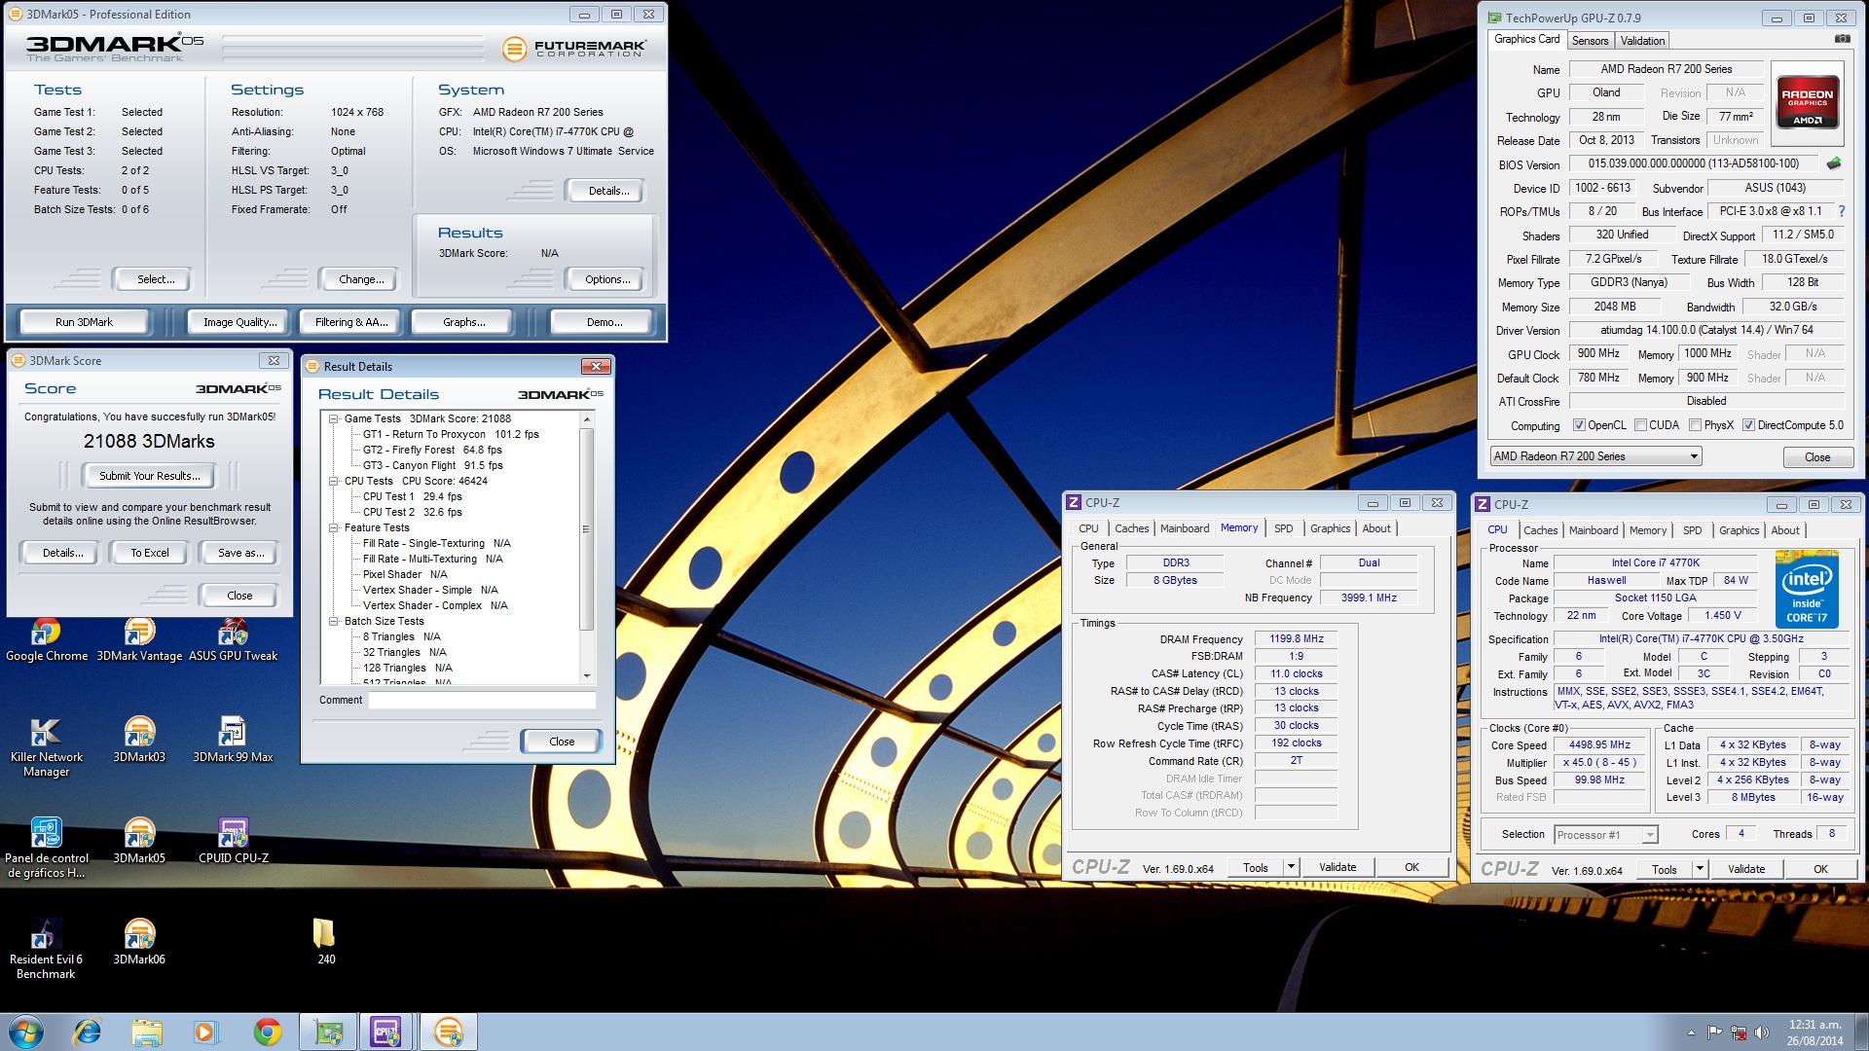This screenshot has height=1051, width=1869.
Task: Open Killer Network Manager desktop icon
Action: [46, 747]
